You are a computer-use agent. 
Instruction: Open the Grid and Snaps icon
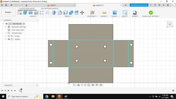click(x=97, y=85)
